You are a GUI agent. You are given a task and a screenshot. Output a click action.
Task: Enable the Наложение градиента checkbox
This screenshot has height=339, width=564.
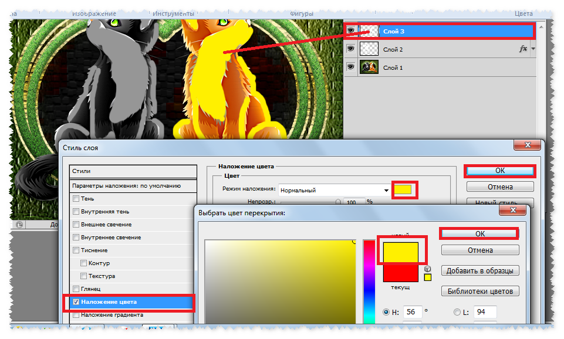pos(76,314)
